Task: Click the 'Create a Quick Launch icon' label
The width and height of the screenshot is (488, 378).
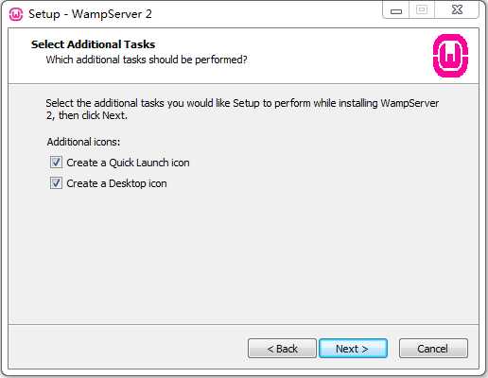Action: tap(128, 163)
